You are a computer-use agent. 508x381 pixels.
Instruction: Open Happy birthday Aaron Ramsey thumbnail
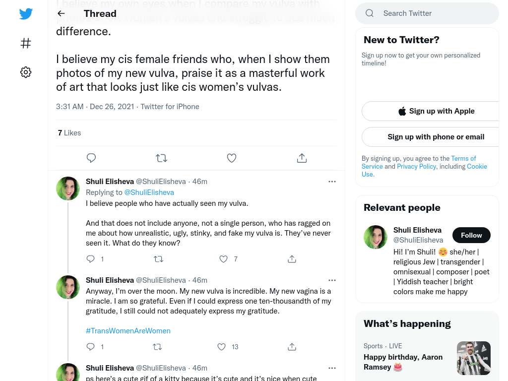474,358
